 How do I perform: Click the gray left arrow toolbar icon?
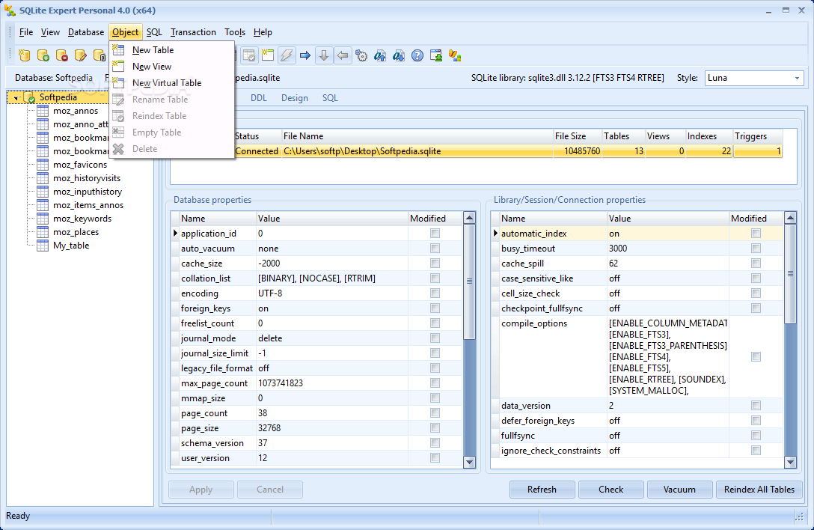[343, 55]
